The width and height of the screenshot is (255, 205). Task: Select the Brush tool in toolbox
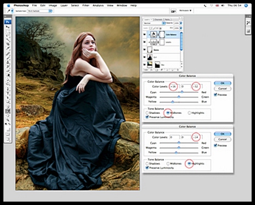point(8,58)
